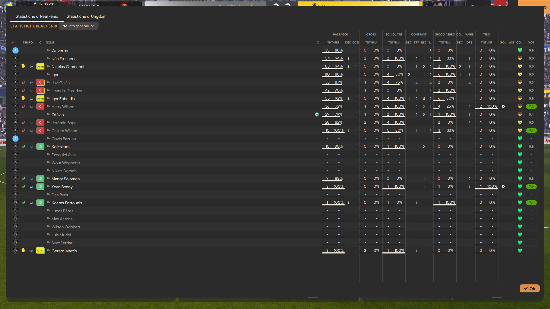The height and width of the screenshot is (309, 550).
Task: Click Otamendi's 88 passes value
Action: click(327, 66)
